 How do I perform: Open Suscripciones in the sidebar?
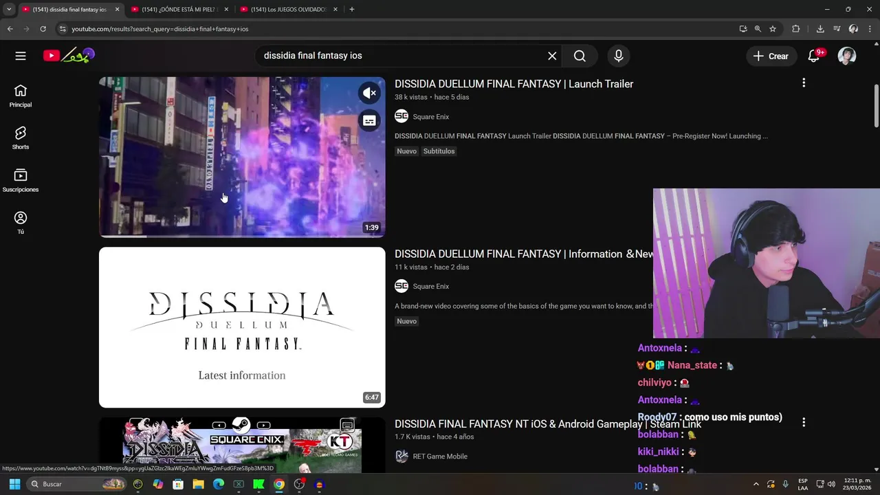pos(21,181)
